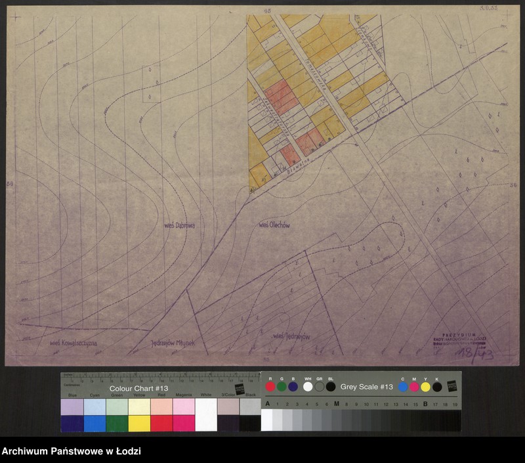Image resolution: width=525 pixels, height=463 pixels.
Task: Click the cyan C circle on grey scale
Action: click(403, 387)
